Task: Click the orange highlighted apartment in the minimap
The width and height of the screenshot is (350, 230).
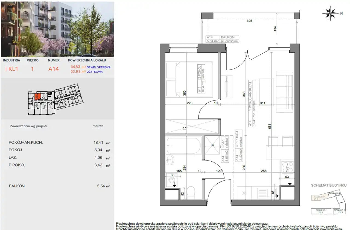Action: point(39,96)
